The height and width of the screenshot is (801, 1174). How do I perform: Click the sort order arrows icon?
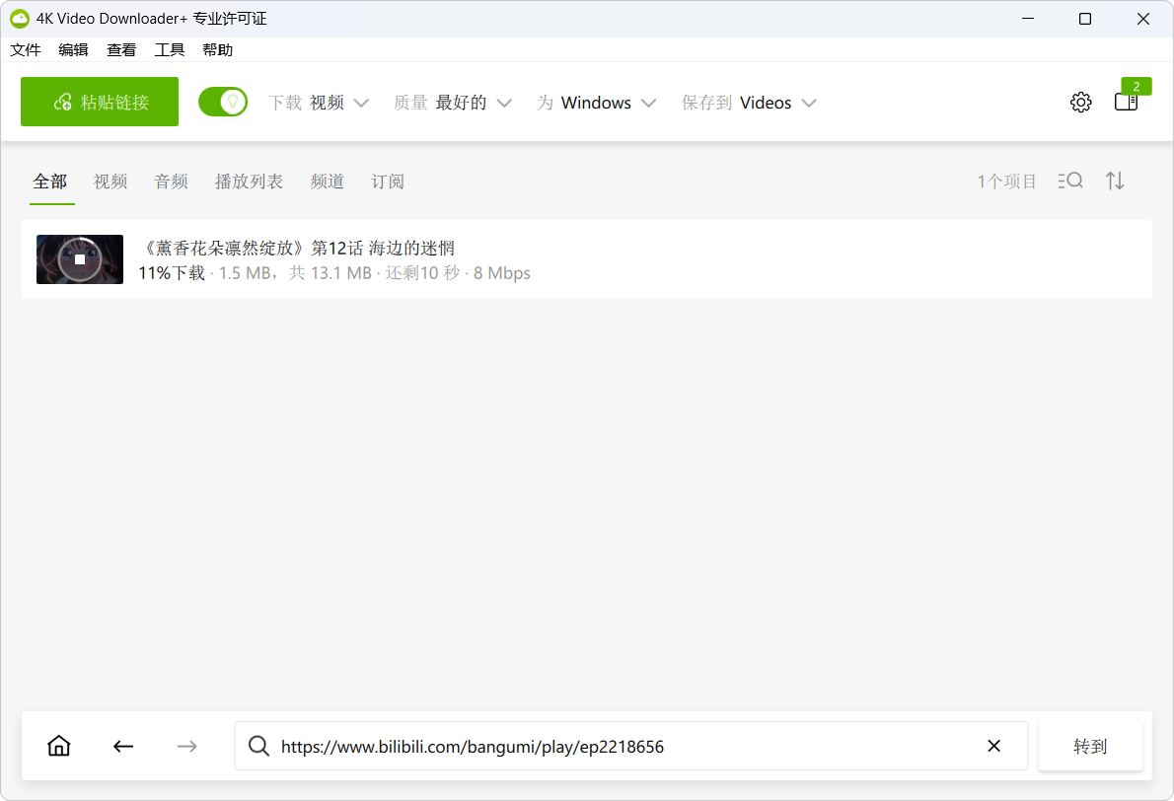(1115, 181)
